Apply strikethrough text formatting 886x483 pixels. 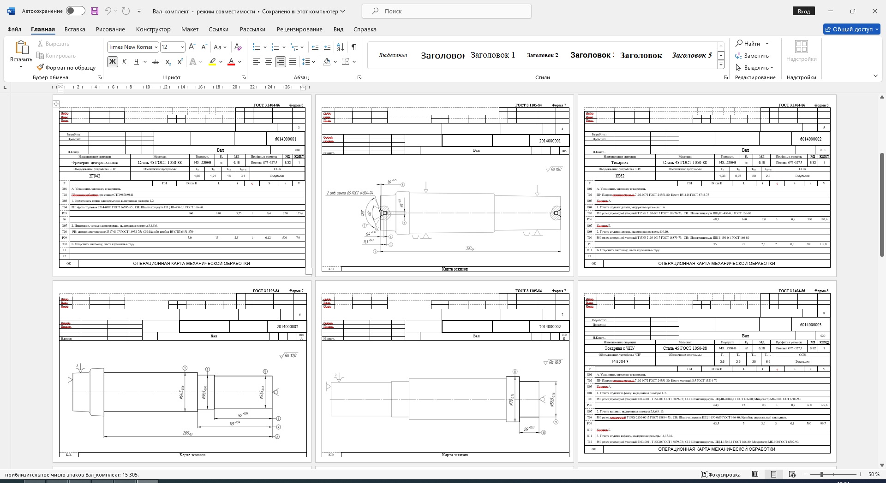click(156, 62)
